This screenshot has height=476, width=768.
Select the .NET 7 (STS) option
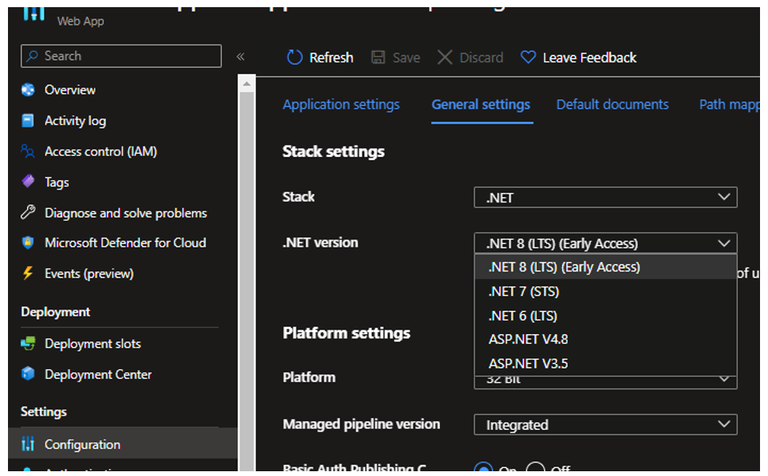click(x=528, y=291)
